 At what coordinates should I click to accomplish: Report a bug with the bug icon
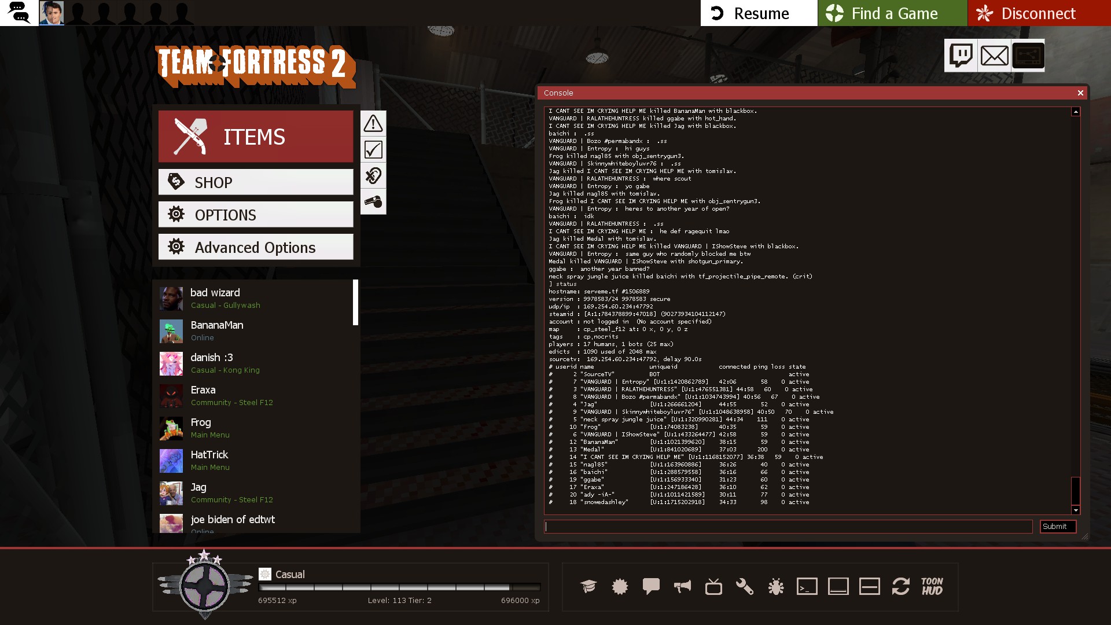tap(776, 587)
